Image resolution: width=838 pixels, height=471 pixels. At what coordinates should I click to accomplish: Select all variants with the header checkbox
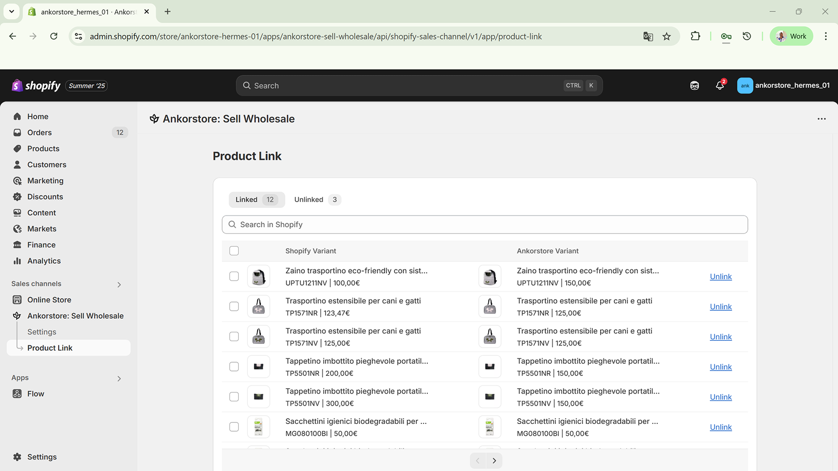[234, 251]
